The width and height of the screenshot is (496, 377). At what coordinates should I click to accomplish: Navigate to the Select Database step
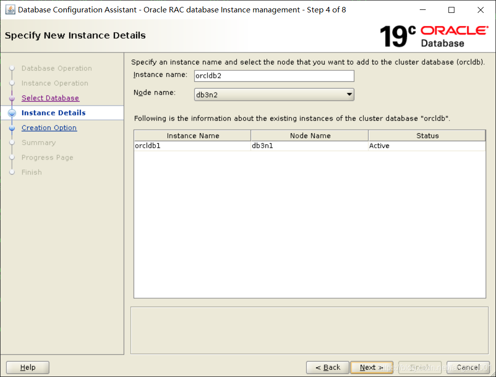pos(50,98)
